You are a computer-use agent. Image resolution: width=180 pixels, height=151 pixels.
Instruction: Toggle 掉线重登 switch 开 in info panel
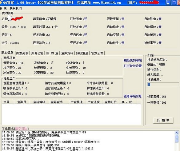[160, 43]
